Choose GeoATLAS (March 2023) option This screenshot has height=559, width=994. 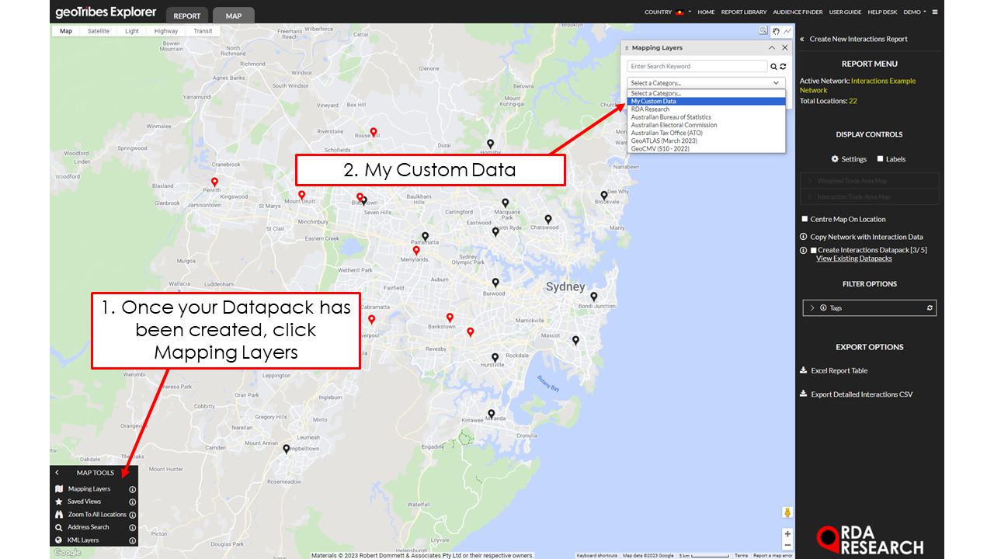[x=706, y=141]
